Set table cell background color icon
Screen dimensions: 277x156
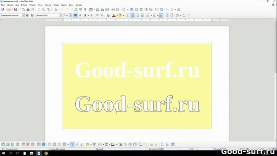(x=87, y=144)
